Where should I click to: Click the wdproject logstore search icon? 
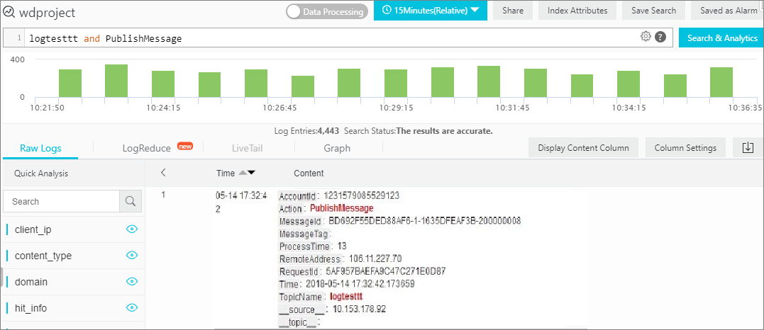(x=9, y=12)
